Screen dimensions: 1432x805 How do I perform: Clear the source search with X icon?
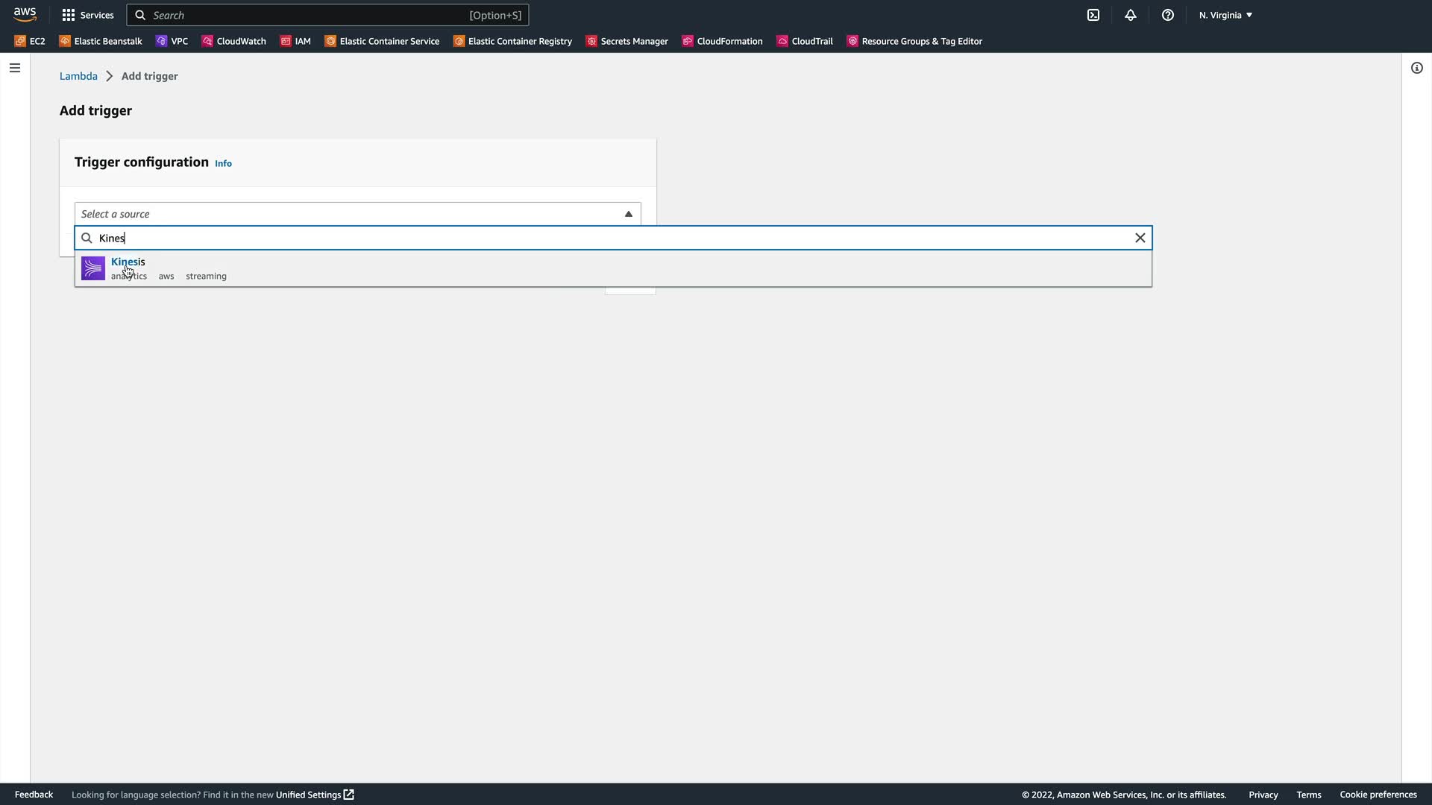(x=1140, y=238)
